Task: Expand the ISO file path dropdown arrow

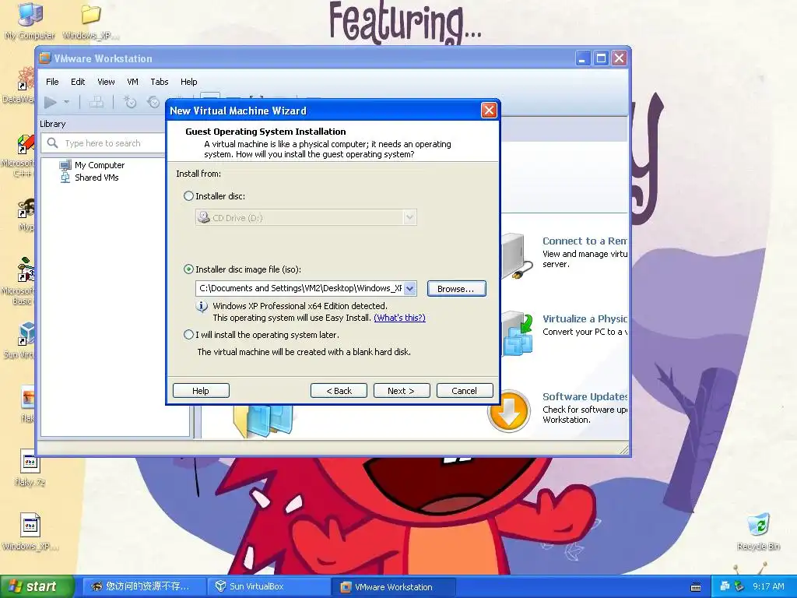Action: [409, 288]
